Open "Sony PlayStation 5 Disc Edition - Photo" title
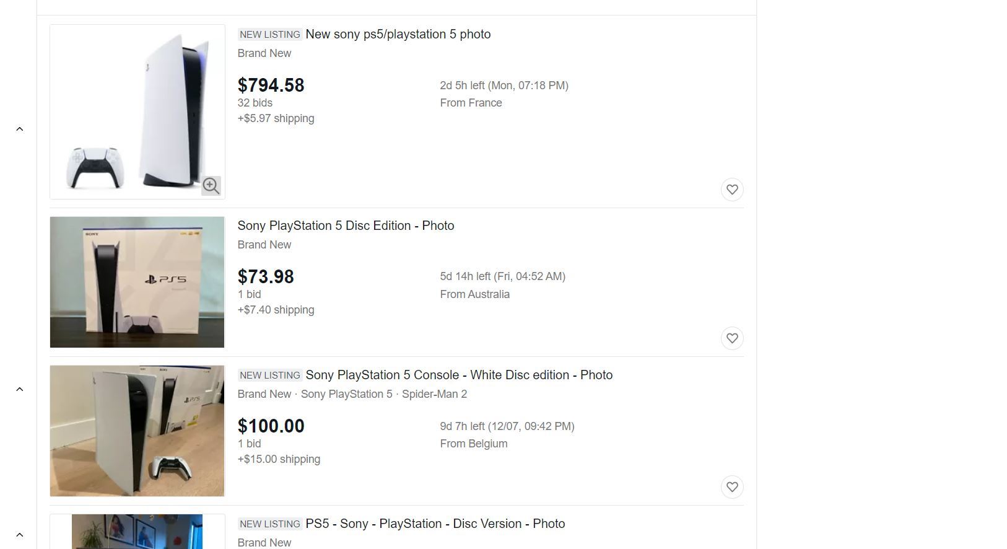Screen dimensions: 1007x549 click(x=346, y=226)
